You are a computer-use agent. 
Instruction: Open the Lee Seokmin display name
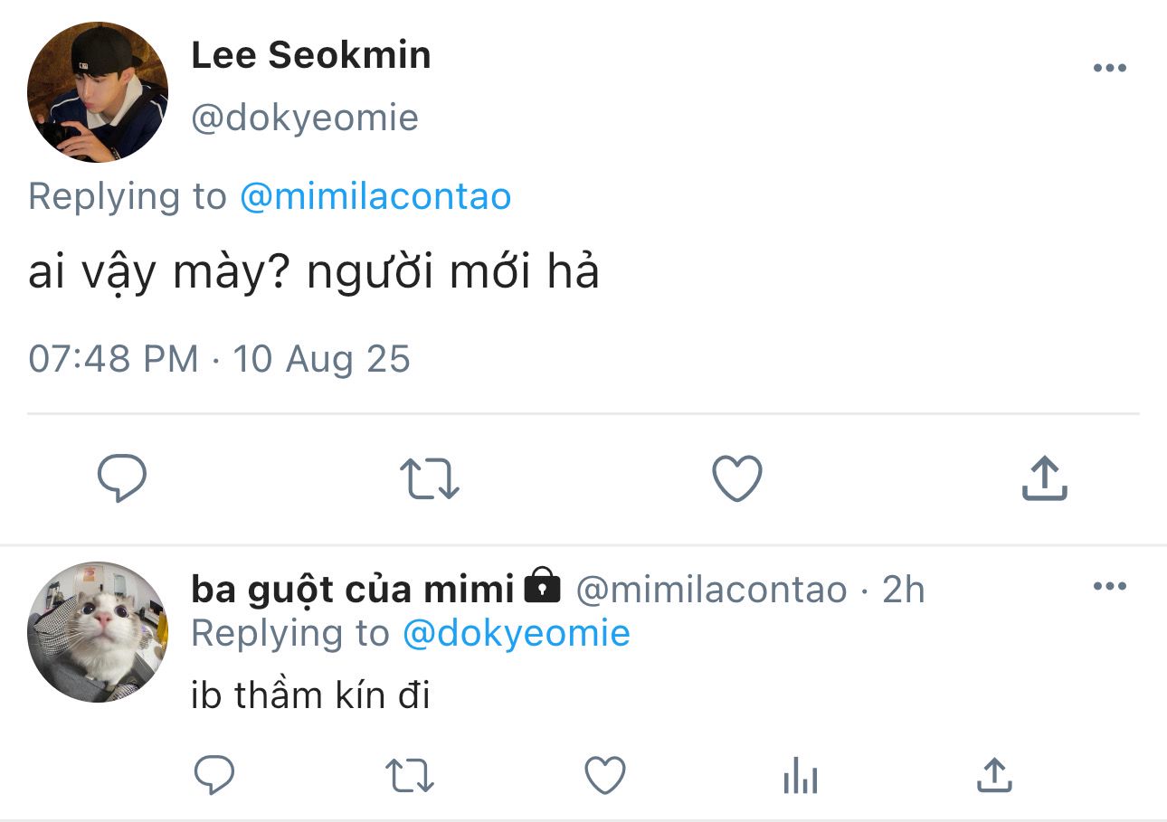tap(311, 55)
